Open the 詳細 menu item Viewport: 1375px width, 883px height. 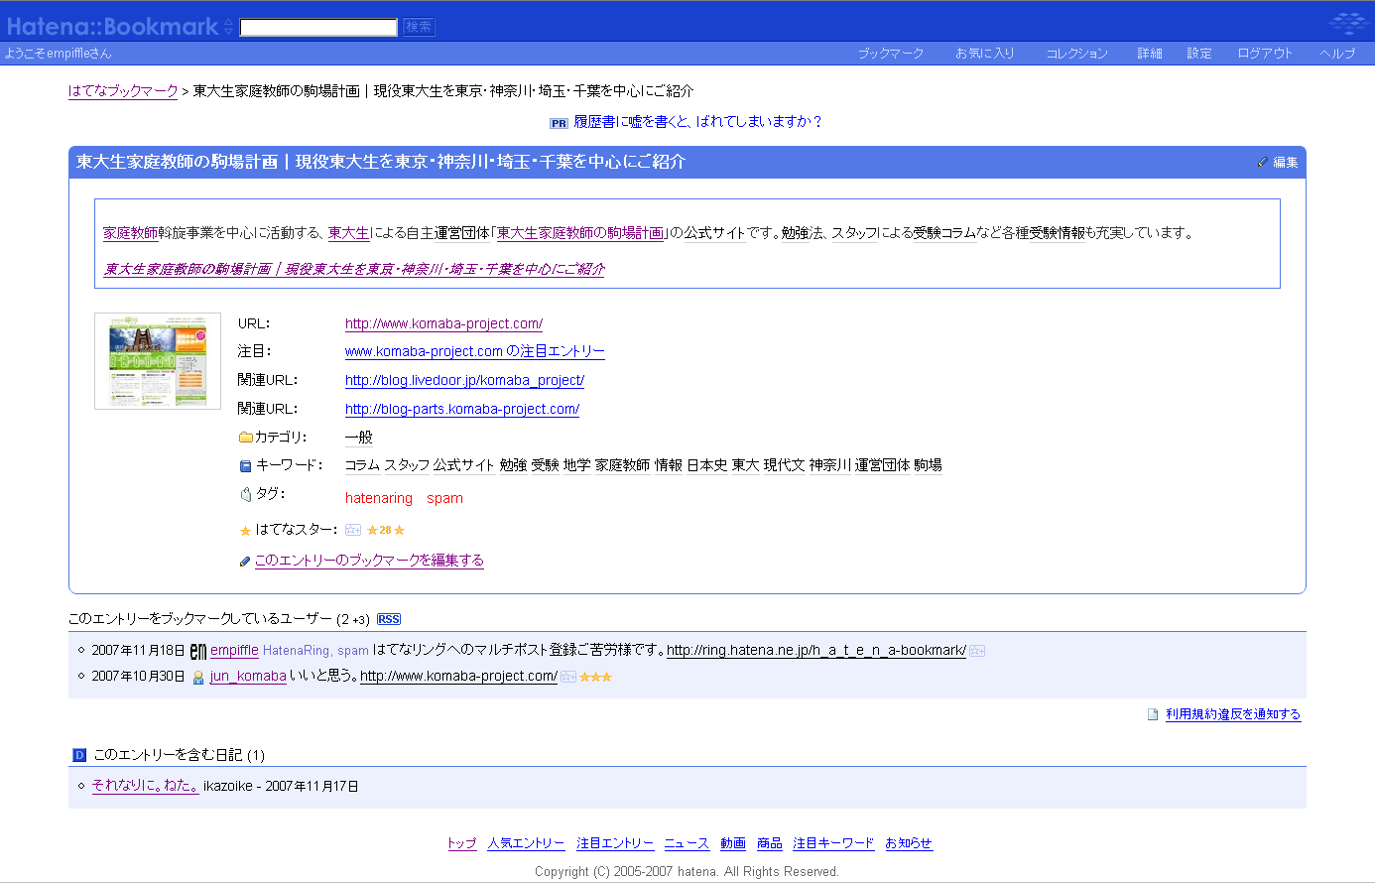(1150, 54)
